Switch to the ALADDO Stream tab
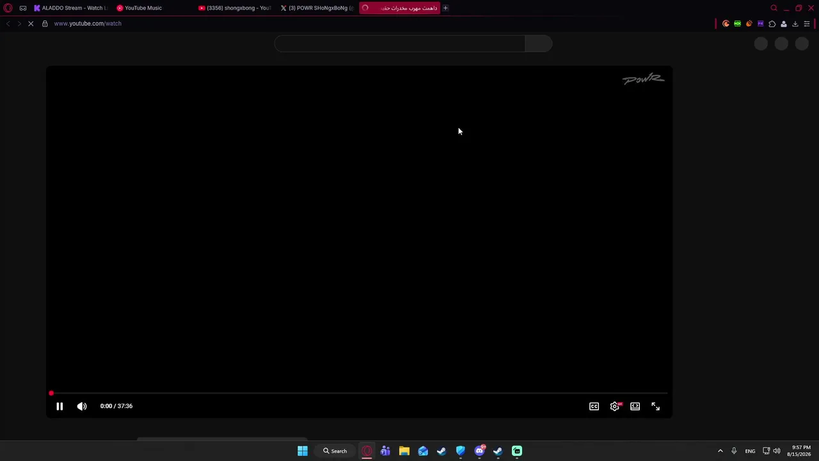The height and width of the screenshot is (461, 819). click(x=70, y=8)
